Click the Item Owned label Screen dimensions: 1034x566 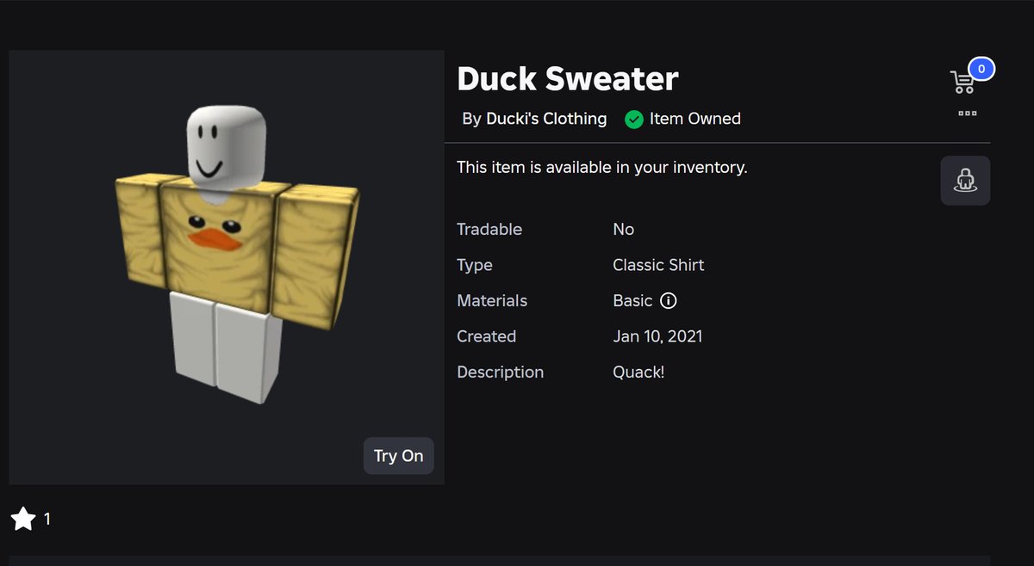click(695, 119)
